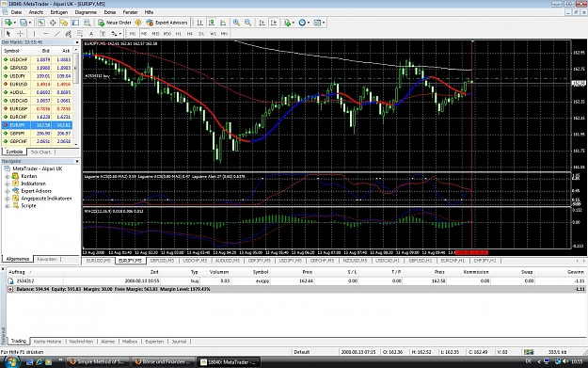
Task: Open the periodicity clock dropdown
Action: 304,23
